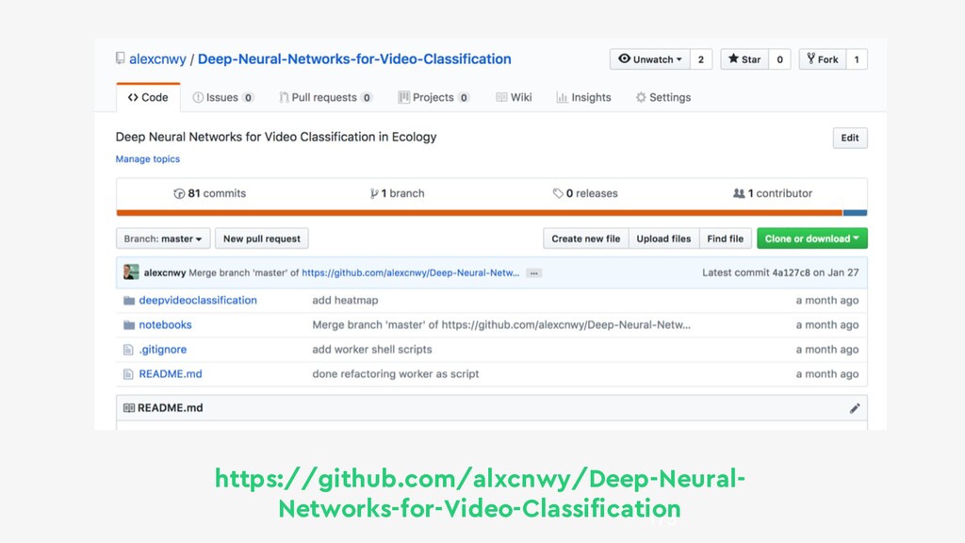Open the Insights tab
The height and width of the screenshot is (543, 965).
click(x=583, y=97)
